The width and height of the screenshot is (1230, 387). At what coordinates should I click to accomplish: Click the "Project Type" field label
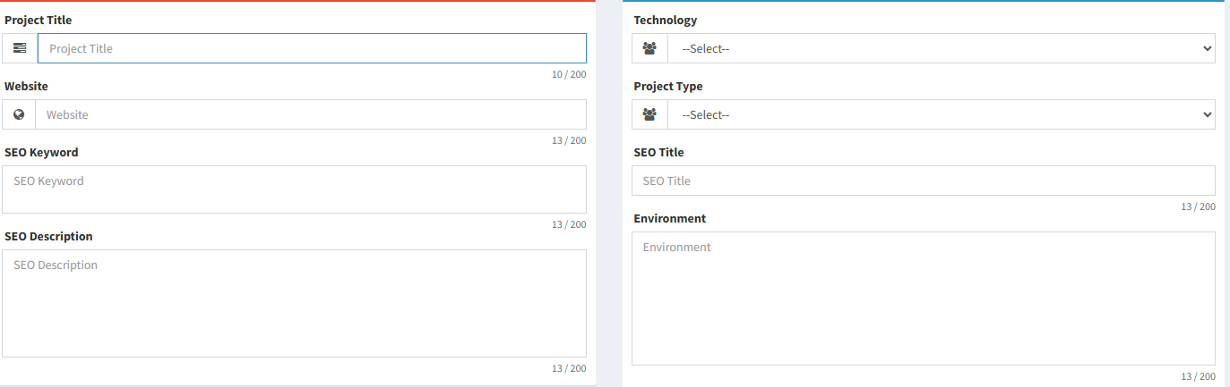(x=668, y=86)
